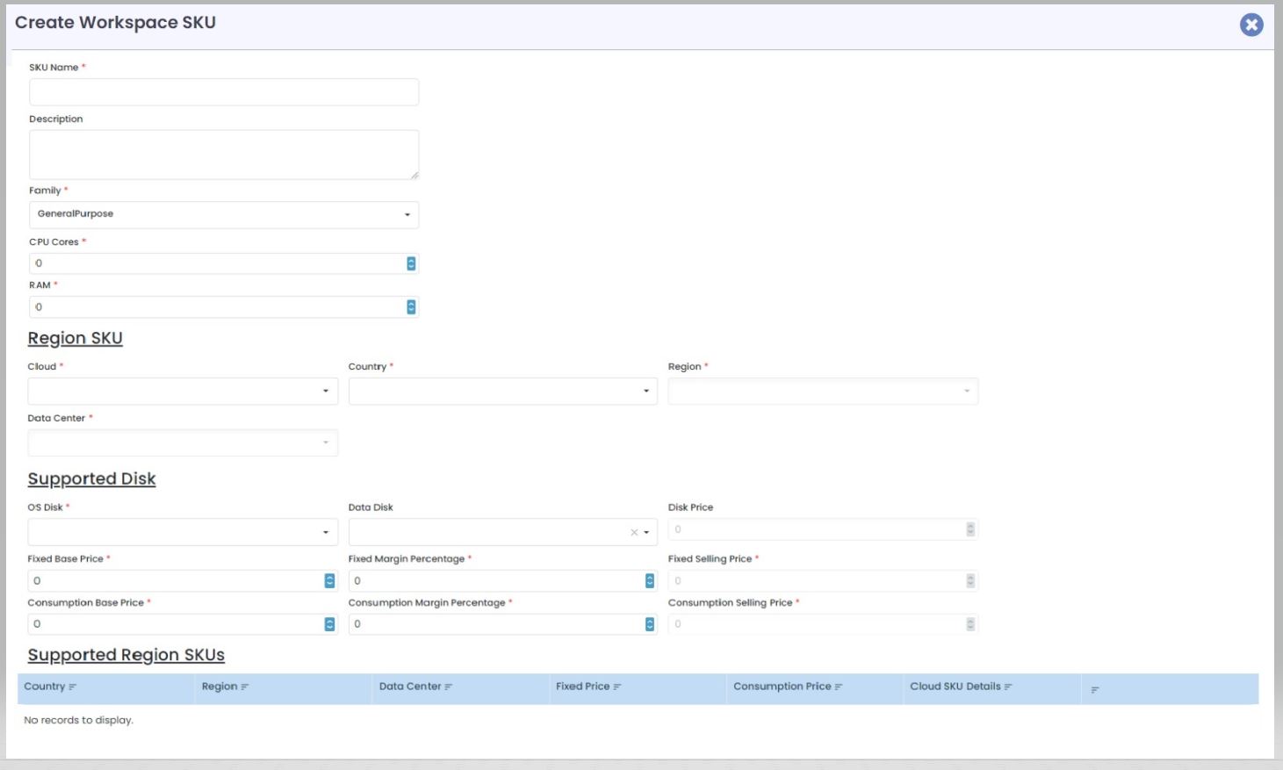Viewport: 1283px width, 770px height.
Task: Clear the Data Disk selection with X
Action: click(634, 533)
